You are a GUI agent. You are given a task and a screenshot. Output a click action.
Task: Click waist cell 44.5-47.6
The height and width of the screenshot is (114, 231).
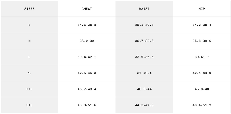point(144,105)
